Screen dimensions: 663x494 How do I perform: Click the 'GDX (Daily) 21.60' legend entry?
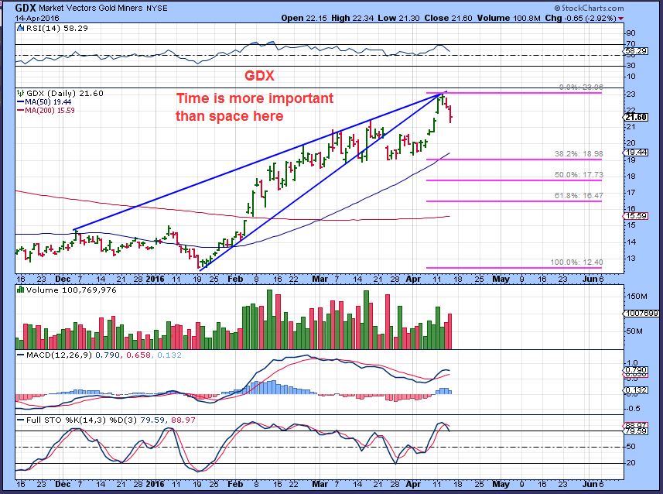65,93
